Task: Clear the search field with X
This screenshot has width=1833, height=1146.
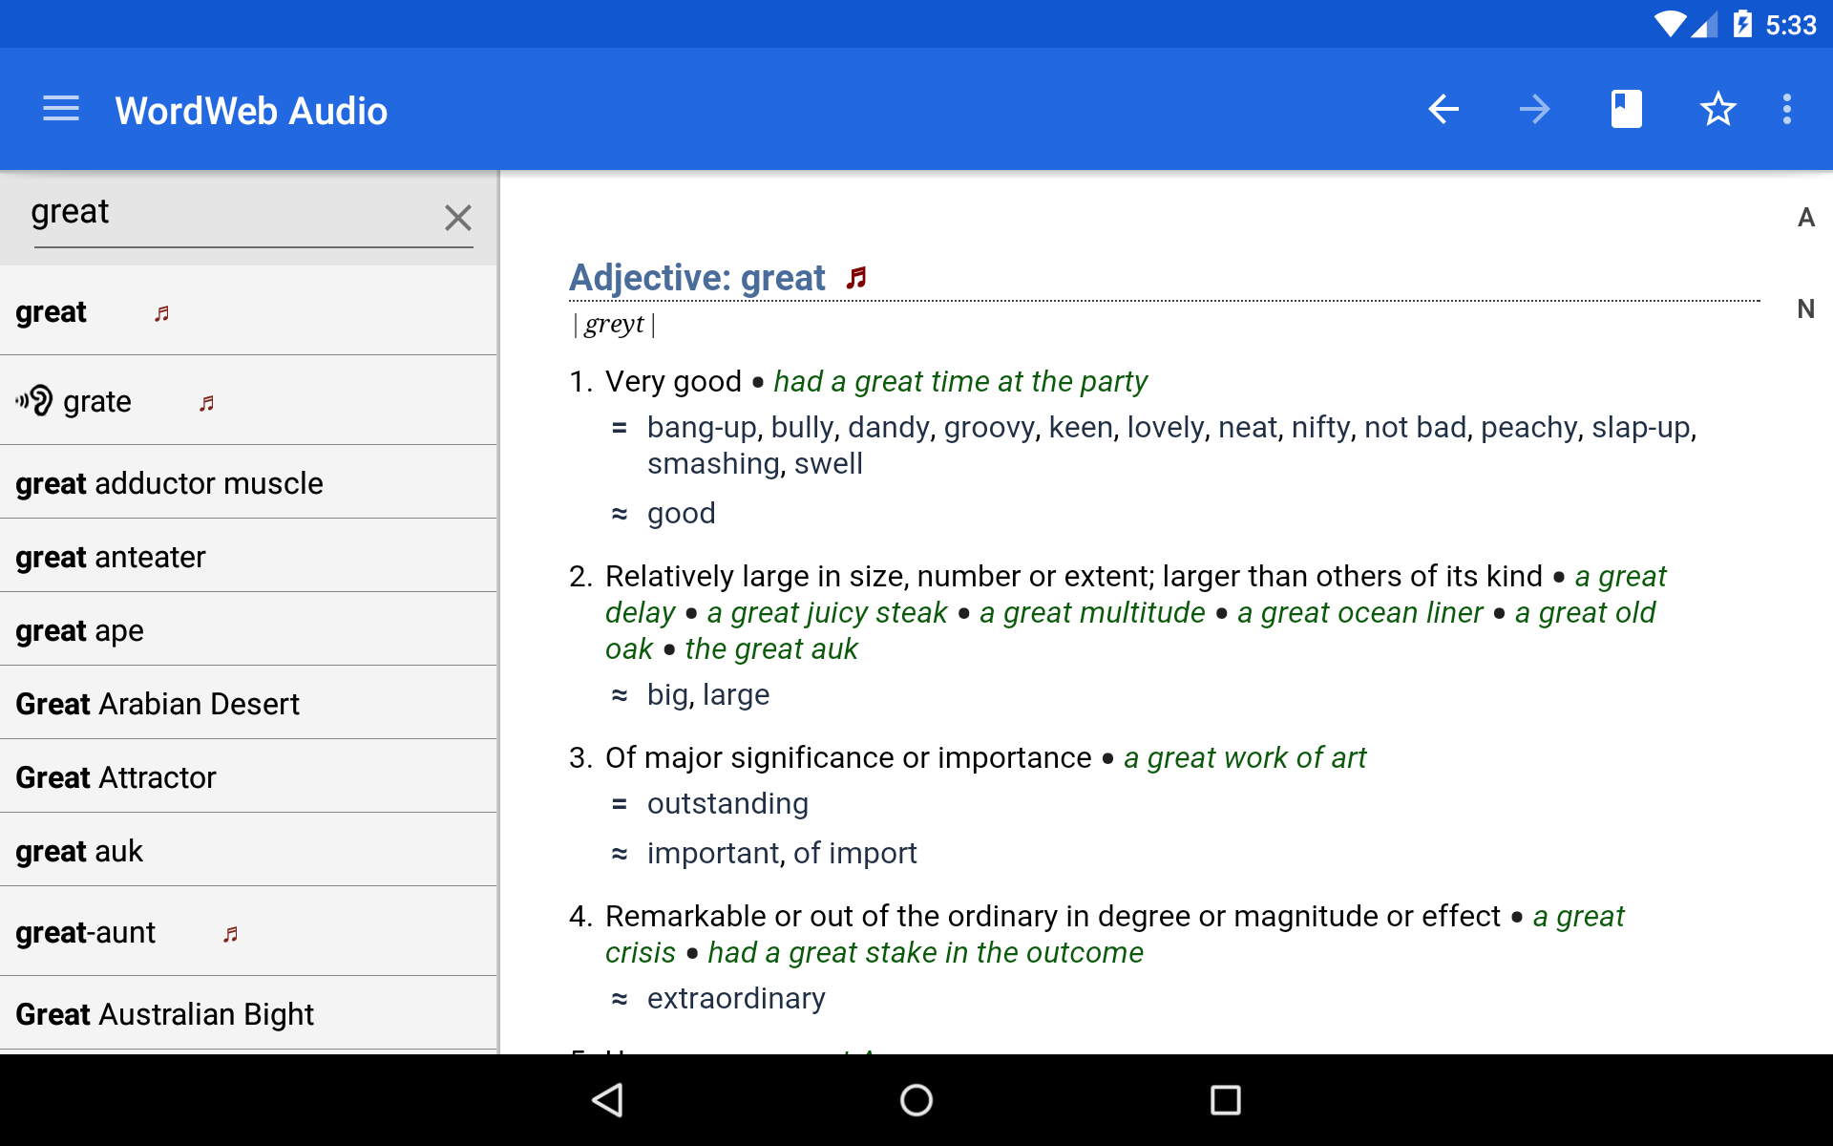Action: tap(458, 218)
